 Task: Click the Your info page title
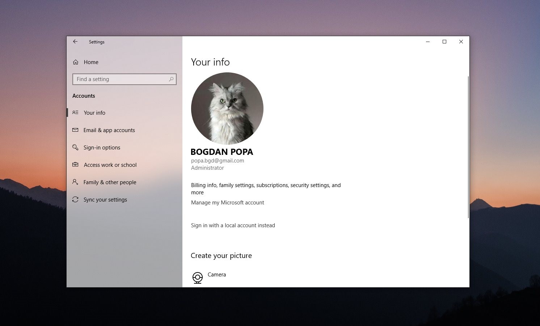210,62
